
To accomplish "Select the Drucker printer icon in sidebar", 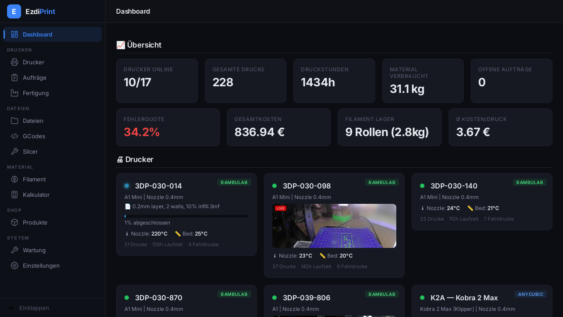I will tap(15, 62).
